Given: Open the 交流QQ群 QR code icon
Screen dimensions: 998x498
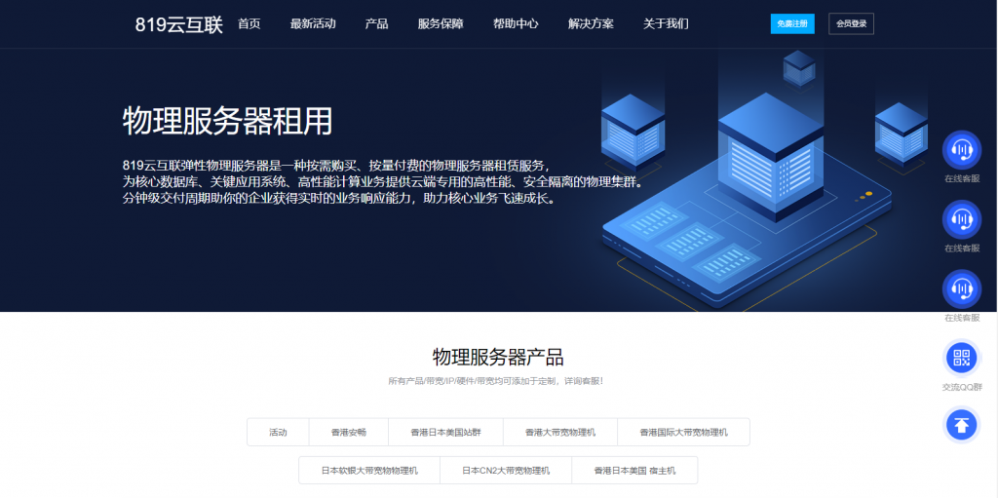Looking at the screenshot, I should pos(961,358).
